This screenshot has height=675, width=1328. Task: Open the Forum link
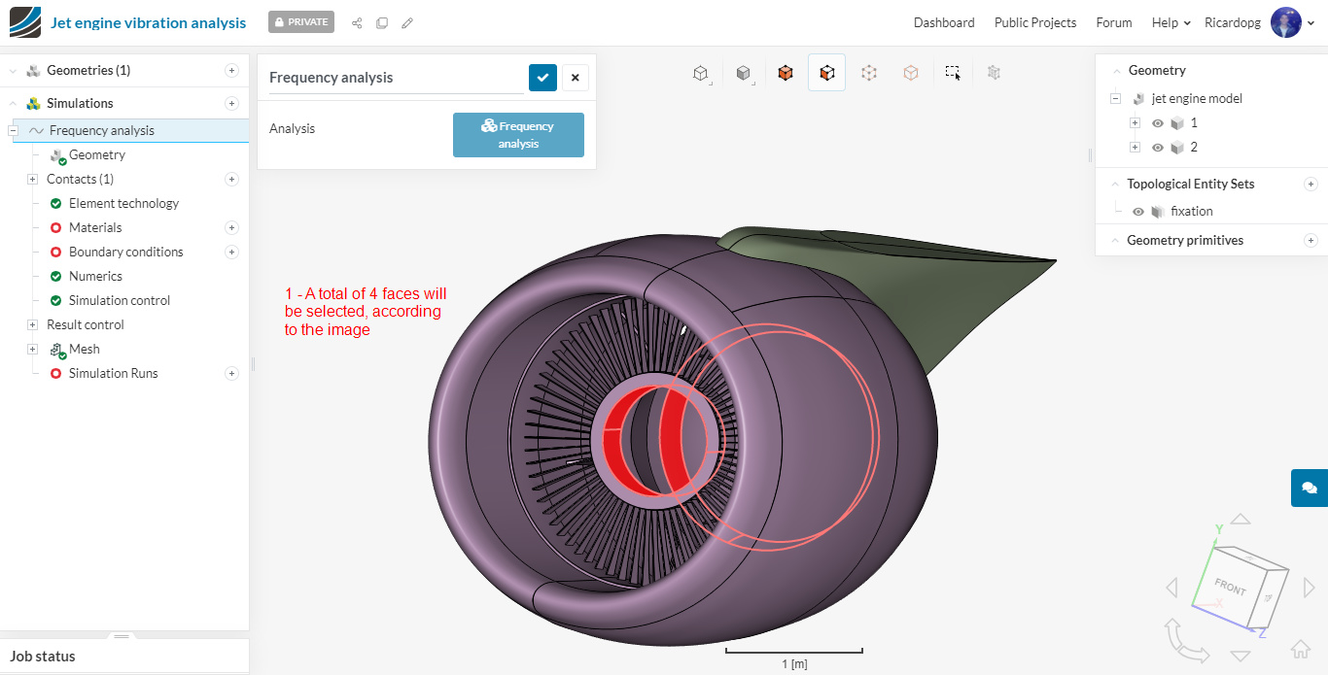tap(1114, 22)
